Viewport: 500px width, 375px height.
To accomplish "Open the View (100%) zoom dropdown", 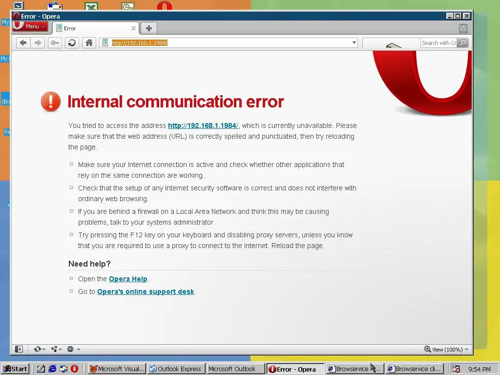I will point(450,350).
